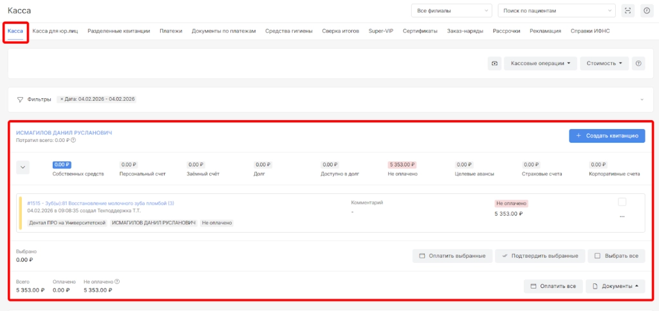Expand the Кассовые операции dropdown

[x=540, y=64]
